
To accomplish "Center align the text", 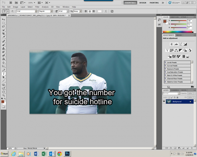I will pos(90,11).
